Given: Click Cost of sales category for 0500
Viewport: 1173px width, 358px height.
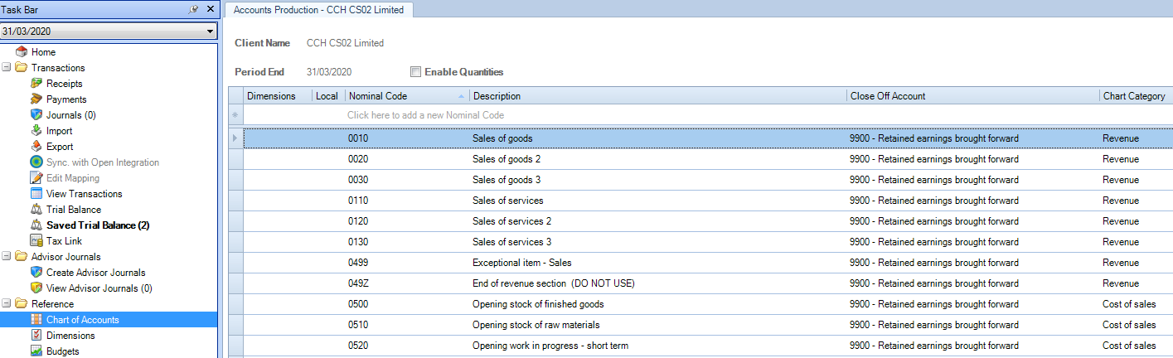Looking at the screenshot, I should (x=1136, y=304).
